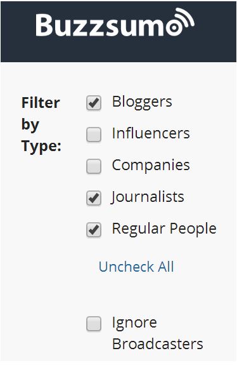This screenshot has width=237, height=365.
Task: Tick the Companies checkbox
Action: 94,166
